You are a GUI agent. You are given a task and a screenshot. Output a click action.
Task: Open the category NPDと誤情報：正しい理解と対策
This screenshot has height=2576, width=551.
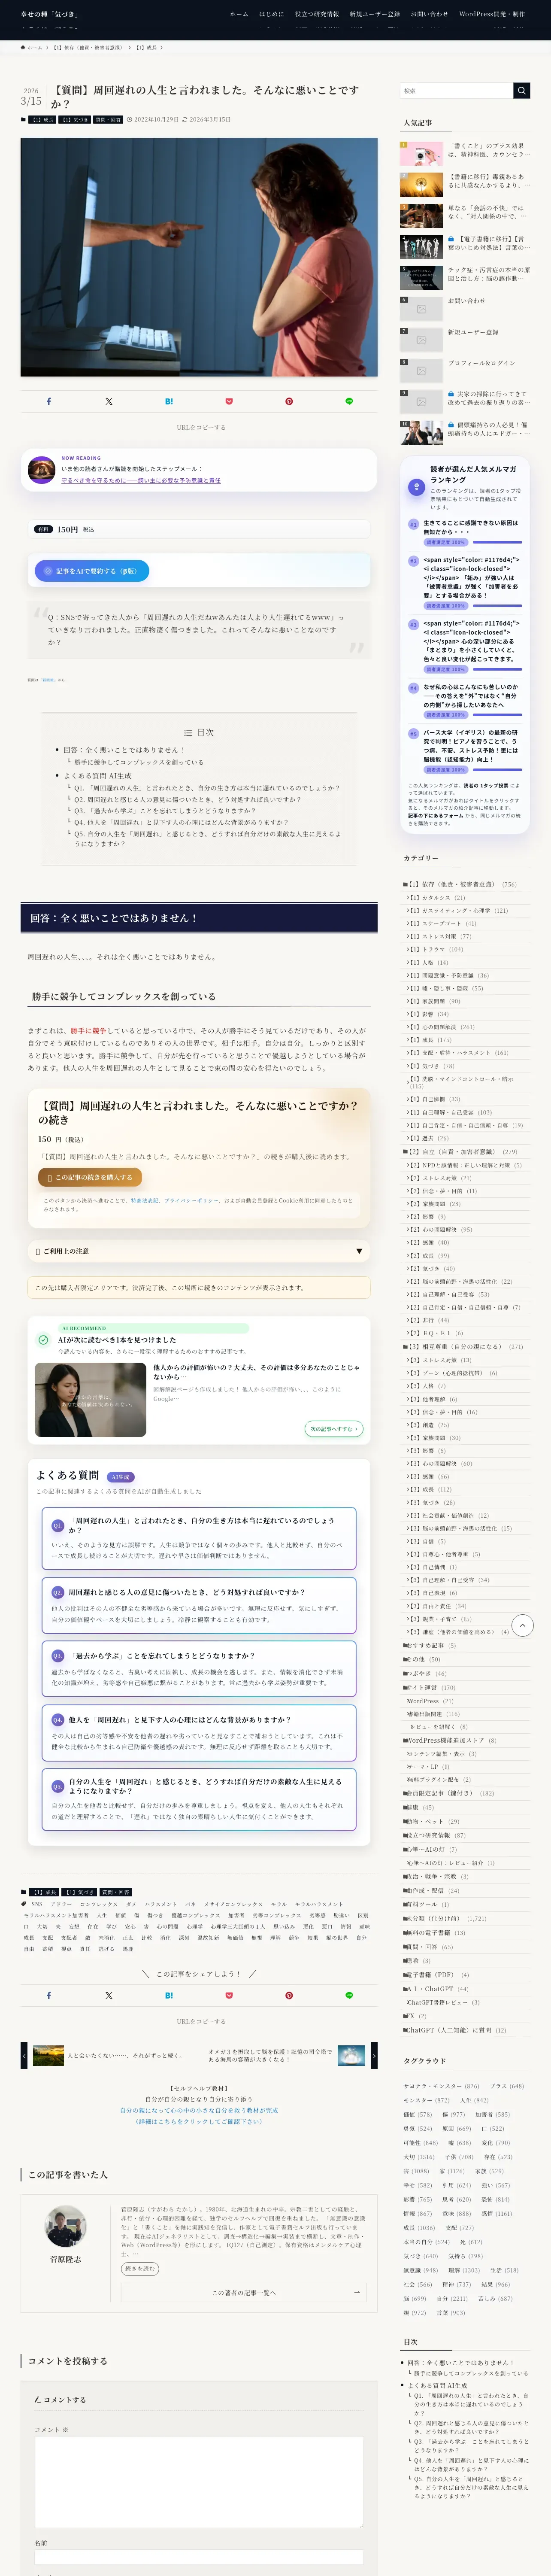click(466, 1165)
